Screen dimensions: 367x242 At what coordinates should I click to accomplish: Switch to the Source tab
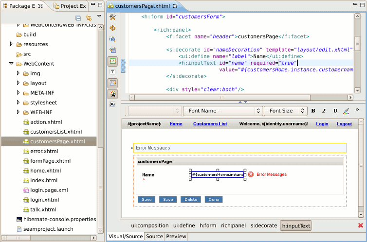tap(154, 237)
